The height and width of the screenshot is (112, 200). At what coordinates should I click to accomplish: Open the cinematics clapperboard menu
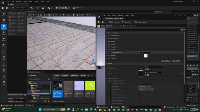pos(44,8)
